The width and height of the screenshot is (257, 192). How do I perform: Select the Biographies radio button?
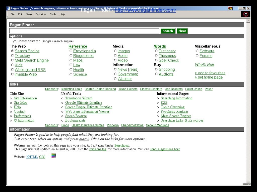coord(71,56)
